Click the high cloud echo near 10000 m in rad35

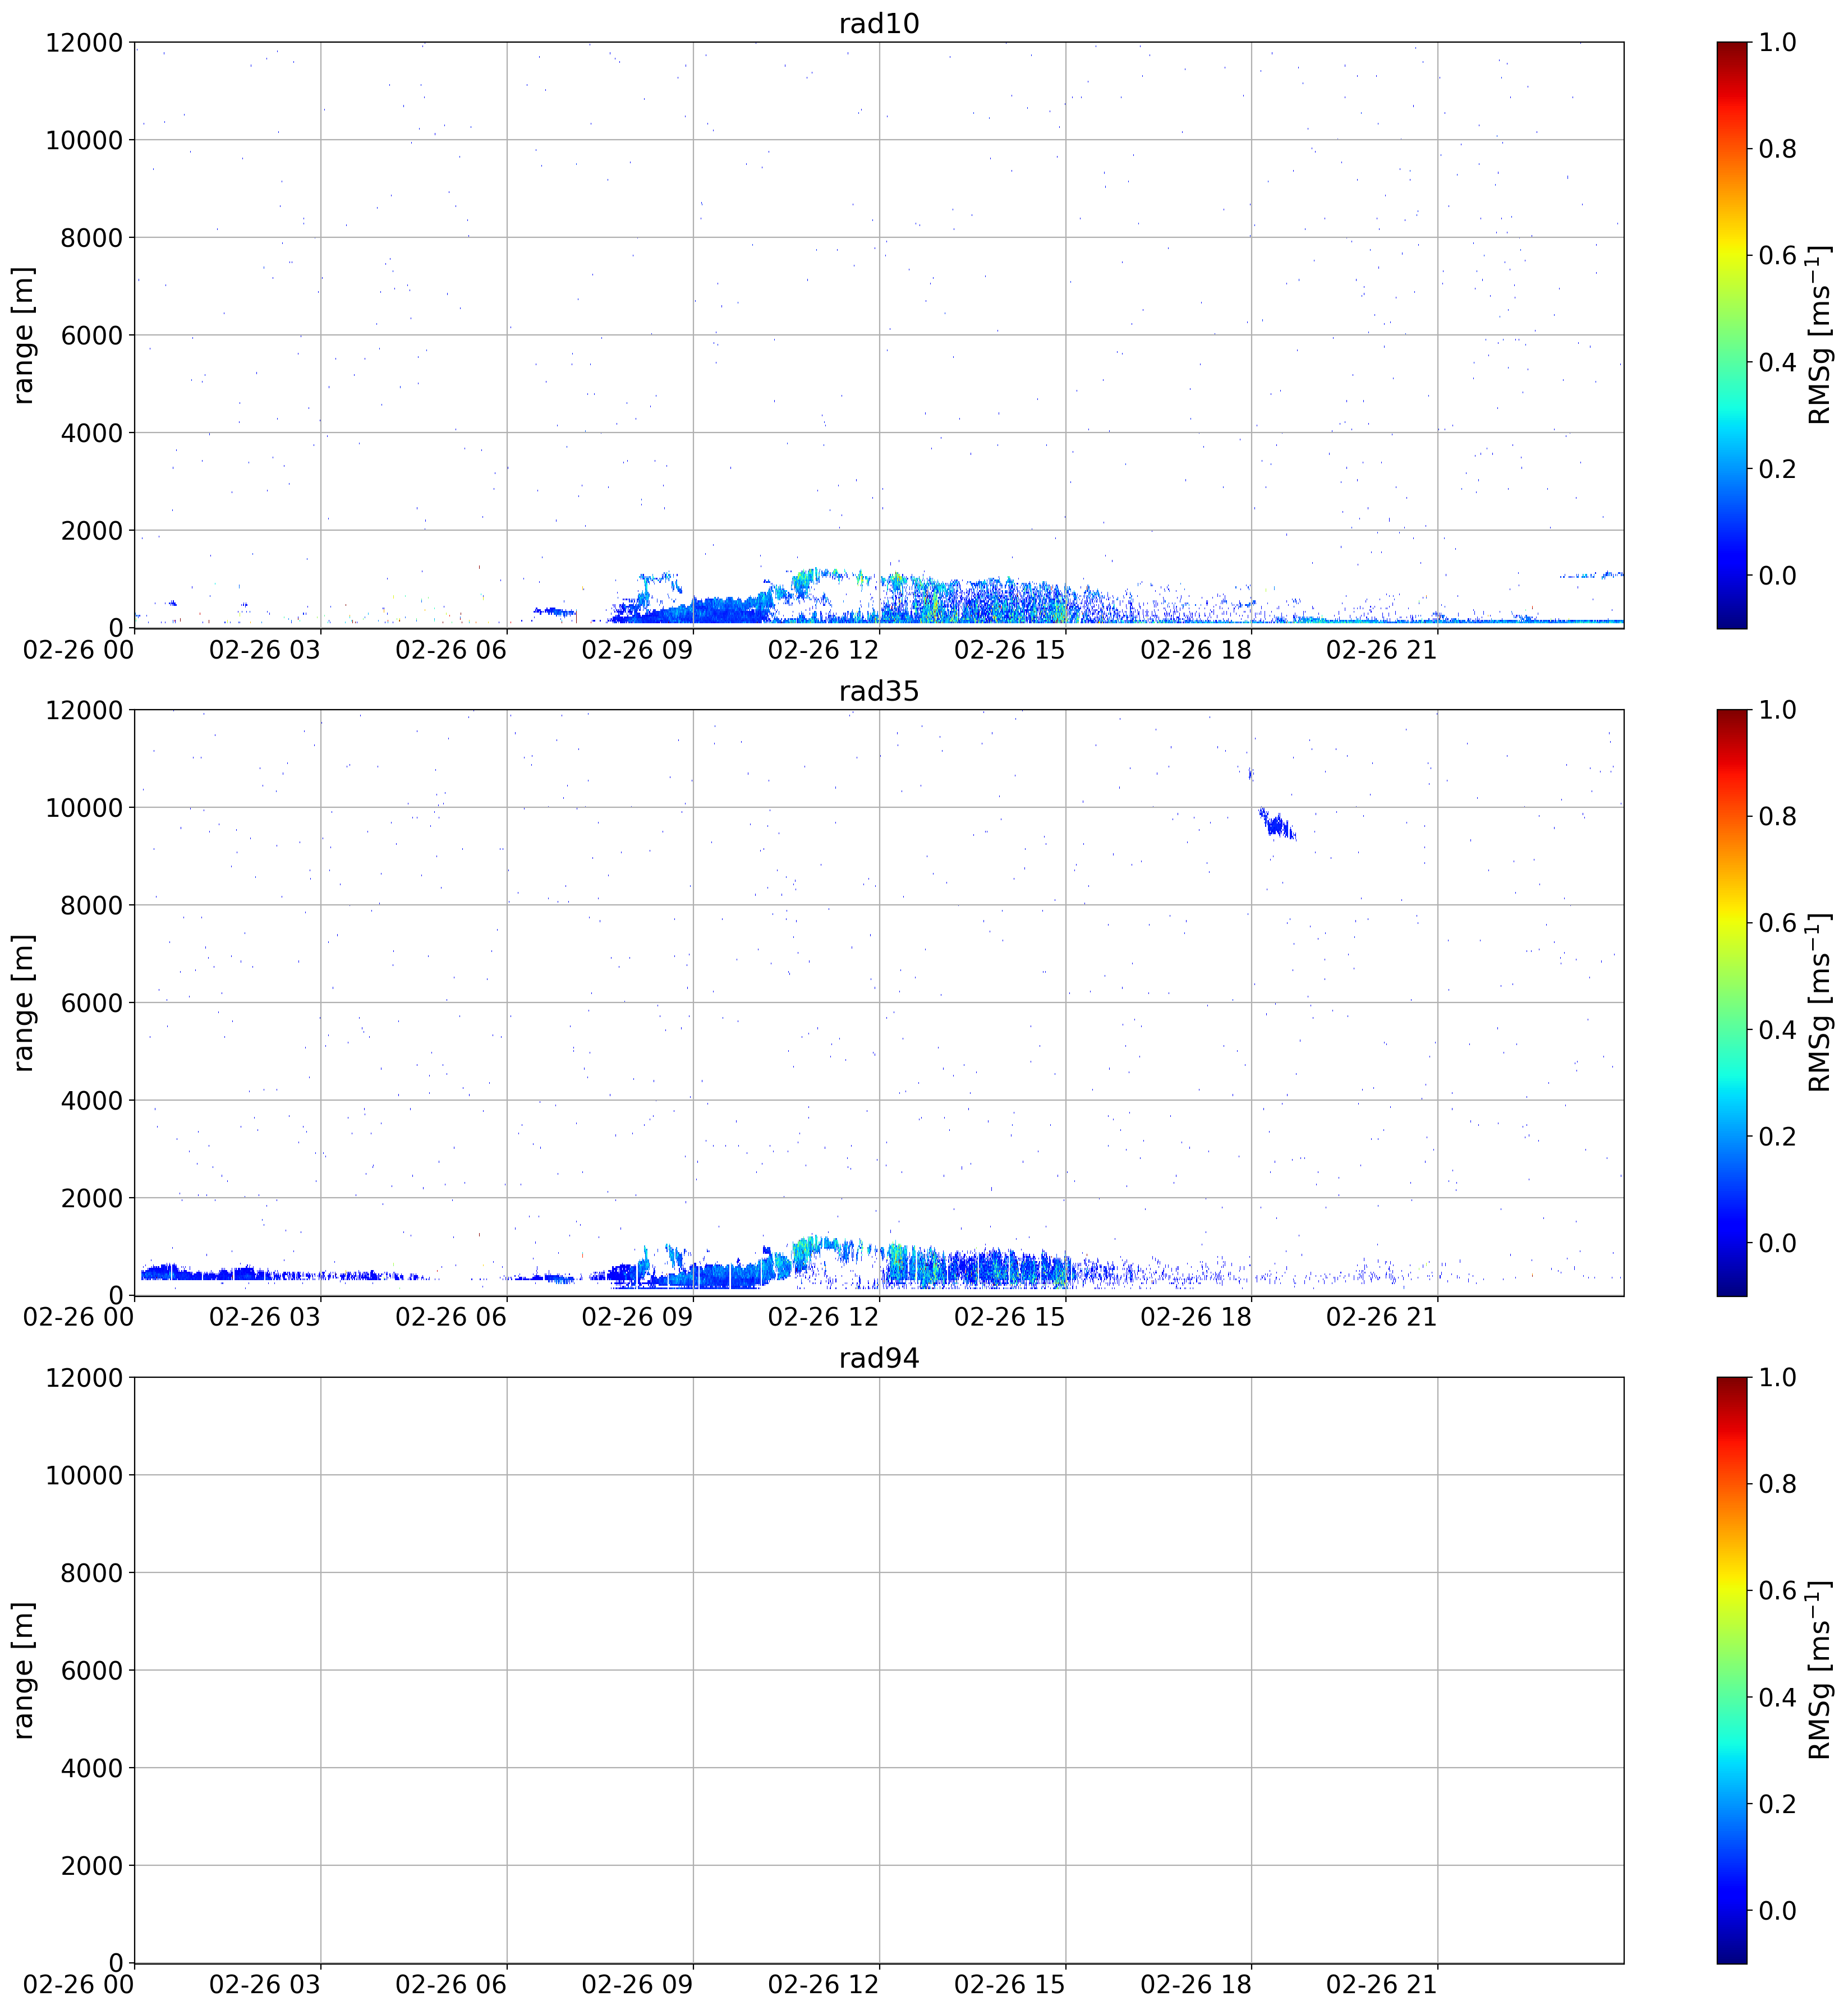click(1277, 825)
